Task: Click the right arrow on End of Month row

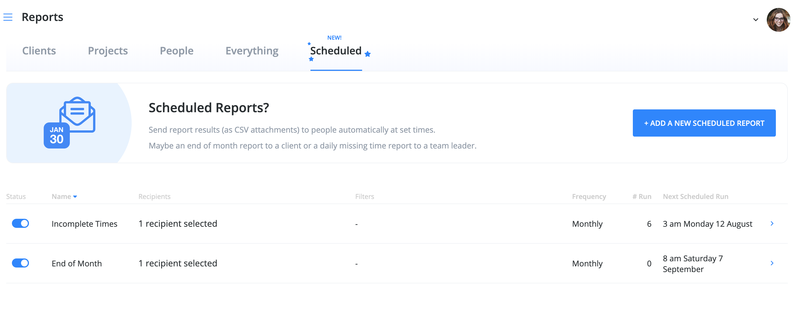Action: point(772,263)
